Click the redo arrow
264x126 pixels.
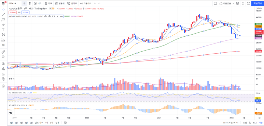[x=99, y=3]
